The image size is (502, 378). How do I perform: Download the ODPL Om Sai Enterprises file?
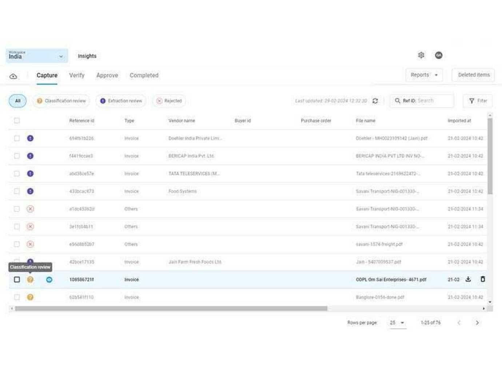pos(468,279)
